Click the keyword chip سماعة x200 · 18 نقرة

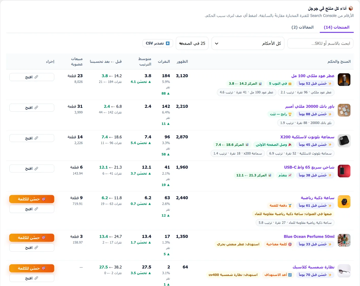pos(238,153)
